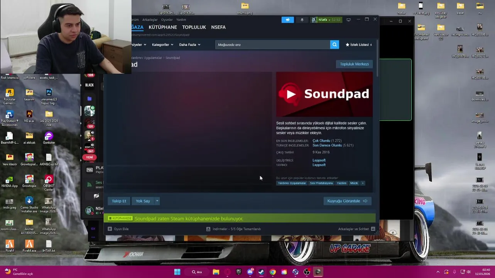Open cv berat.jpg on desktop
This screenshot has height=278, width=495.
point(421,8)
